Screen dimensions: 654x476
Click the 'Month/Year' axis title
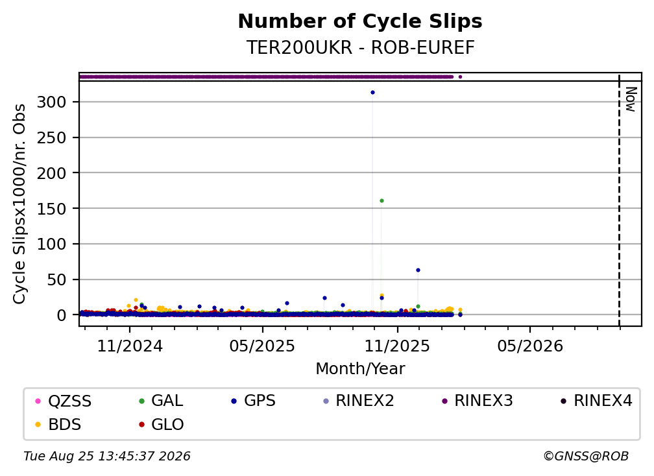coord(360,369)
